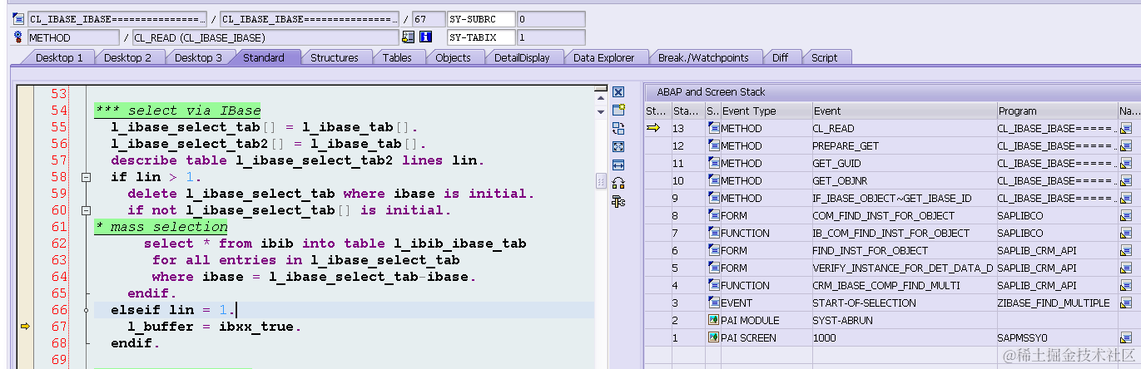Click the navigation icon in the GET_GUID row
Image resolution: width=1141 pixels, height=369 pixels.
point(1126,163)
